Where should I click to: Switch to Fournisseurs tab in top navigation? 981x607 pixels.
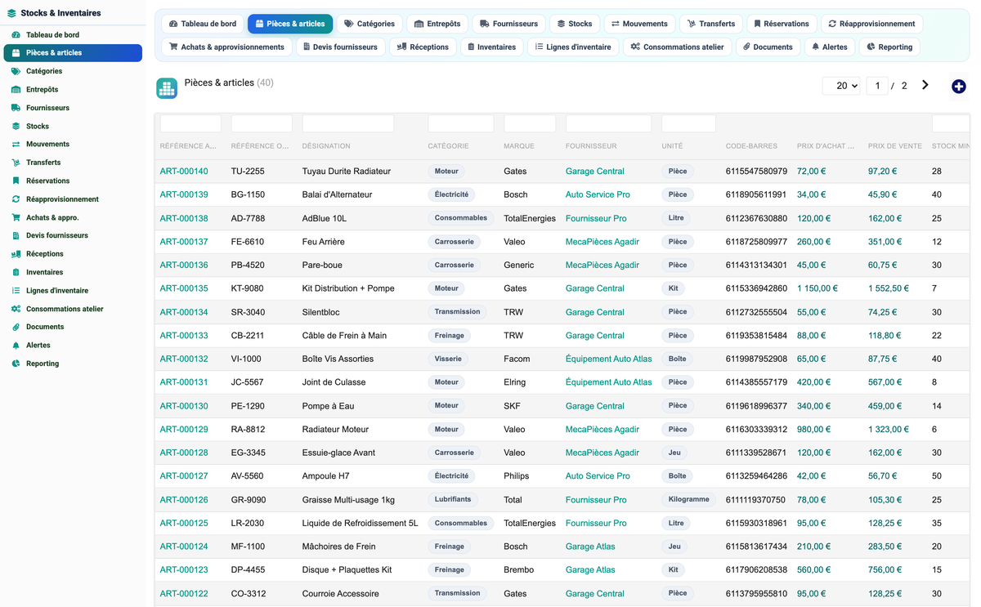(508, 24)
